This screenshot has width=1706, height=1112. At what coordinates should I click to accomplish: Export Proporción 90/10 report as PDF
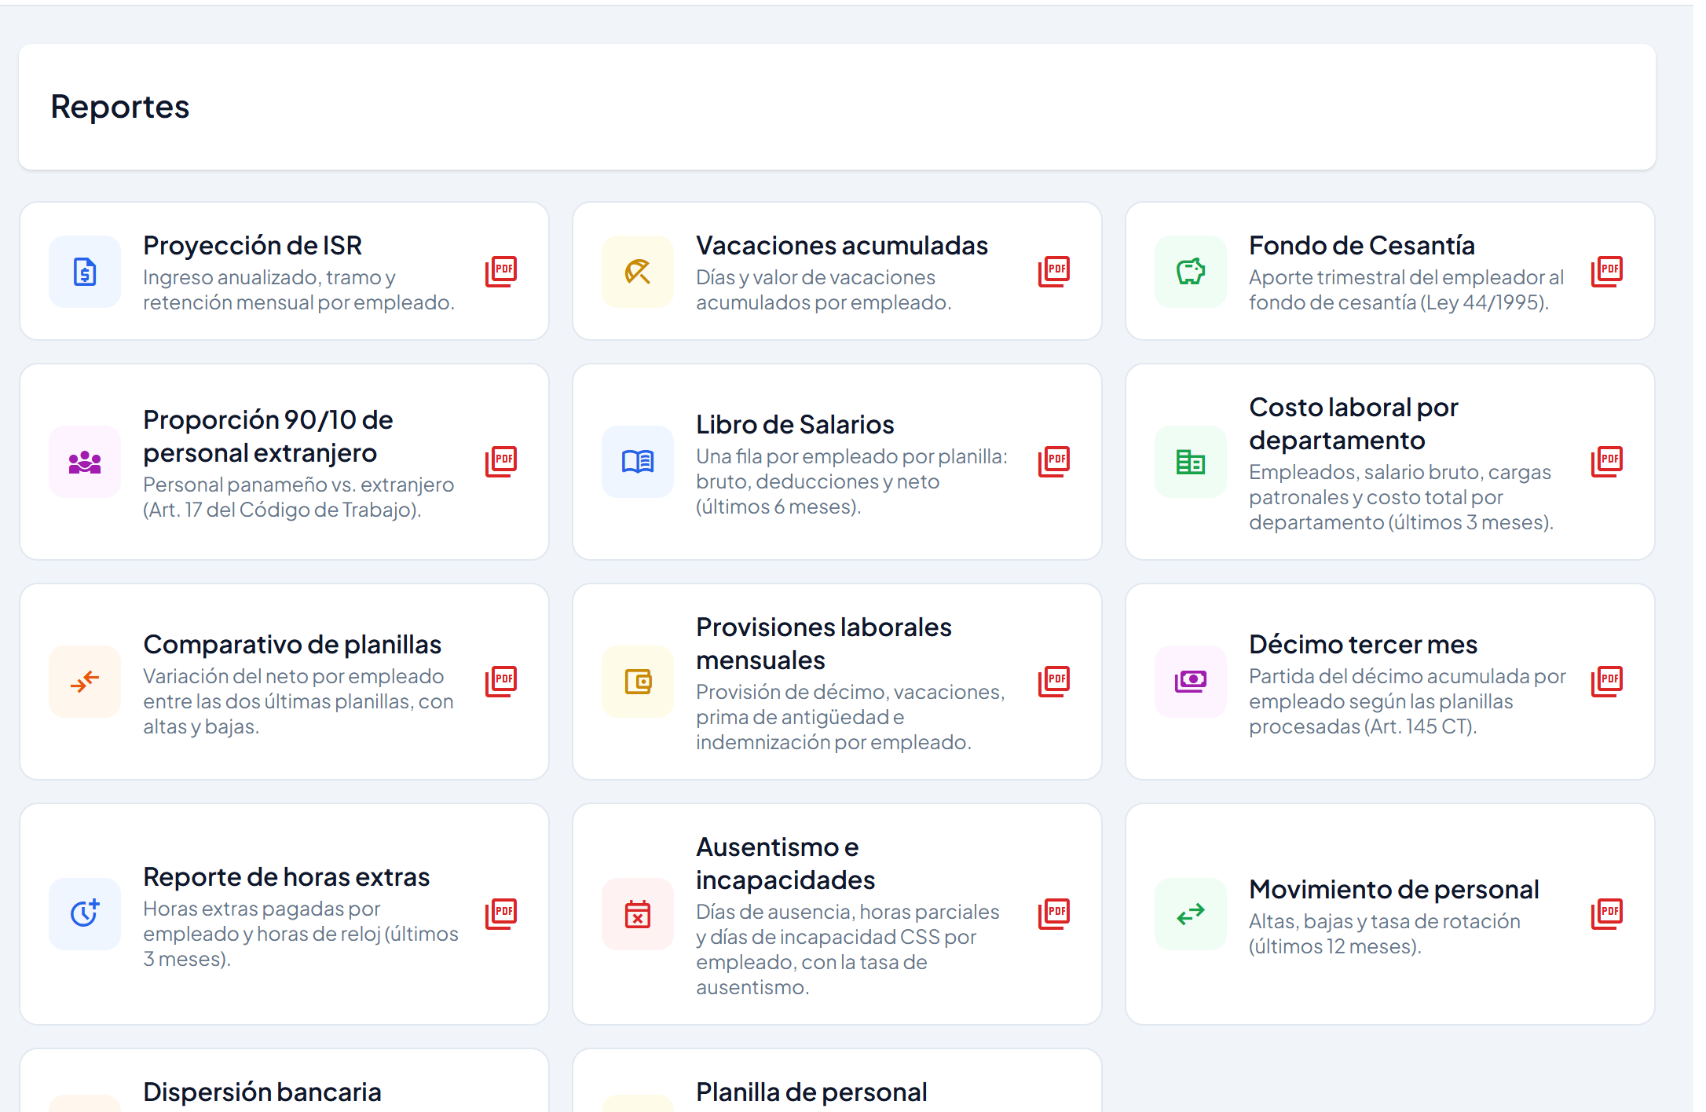501,461
